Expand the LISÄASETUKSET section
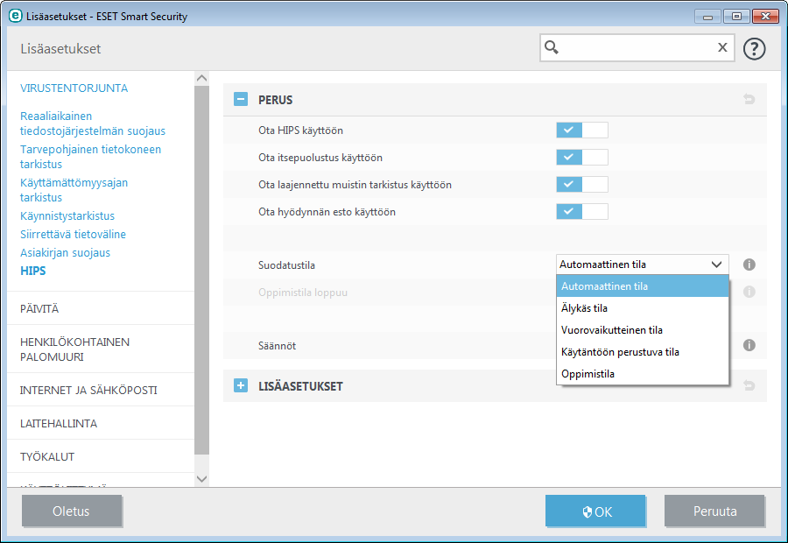Viewport: 788px width, 543px height. click(x=241, y=385)
